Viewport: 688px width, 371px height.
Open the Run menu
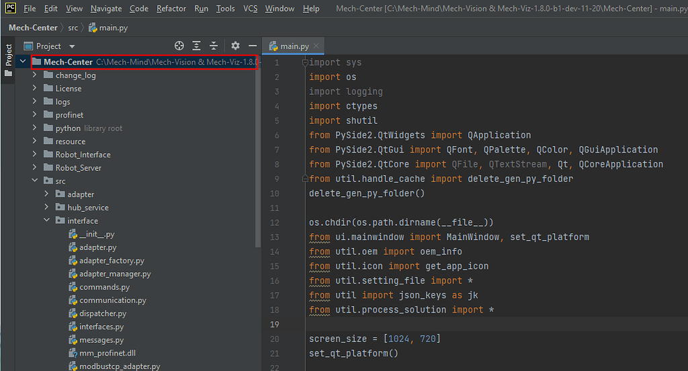201,8
